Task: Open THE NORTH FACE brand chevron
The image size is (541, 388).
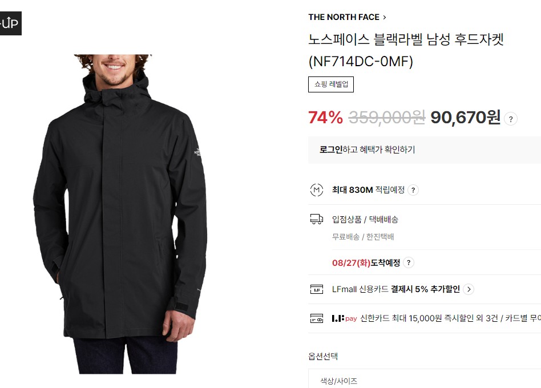Action: 385,17
